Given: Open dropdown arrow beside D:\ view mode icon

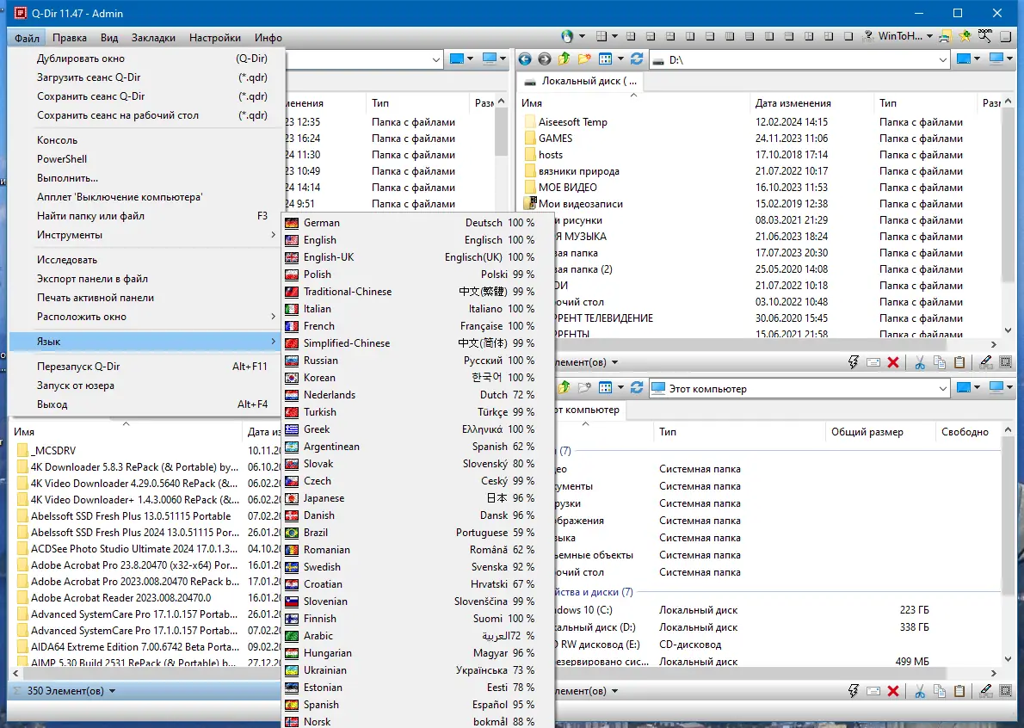Looking at the screenshot, I should [x=620, y=59].
